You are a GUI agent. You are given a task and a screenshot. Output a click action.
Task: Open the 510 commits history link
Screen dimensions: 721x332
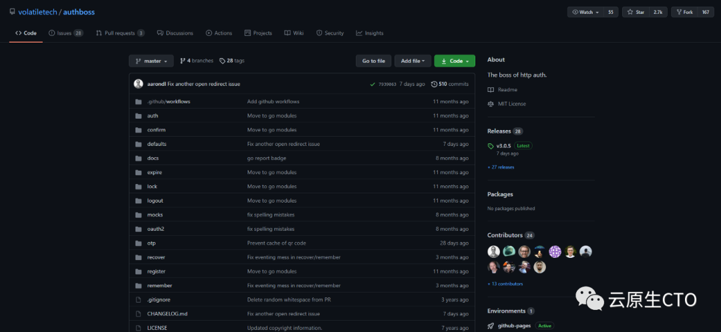pyautogui.click(x=450, y=84)
